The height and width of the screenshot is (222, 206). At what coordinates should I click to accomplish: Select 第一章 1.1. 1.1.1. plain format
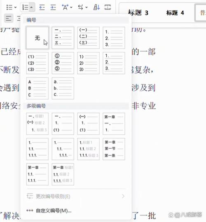coord(37,174)
